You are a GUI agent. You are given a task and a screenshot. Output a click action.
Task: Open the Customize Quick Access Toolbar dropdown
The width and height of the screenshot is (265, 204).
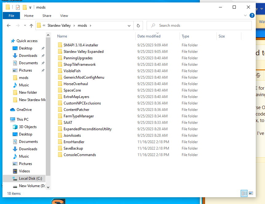(x=30, y=7)
